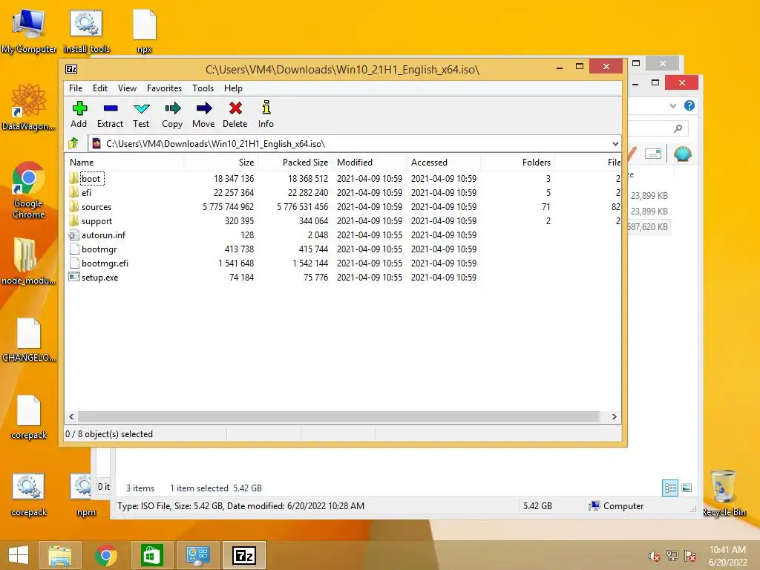The height and width of the screenshot is (570, 760).
Task: Click the 7z window title icon
Action: [71, 69]
